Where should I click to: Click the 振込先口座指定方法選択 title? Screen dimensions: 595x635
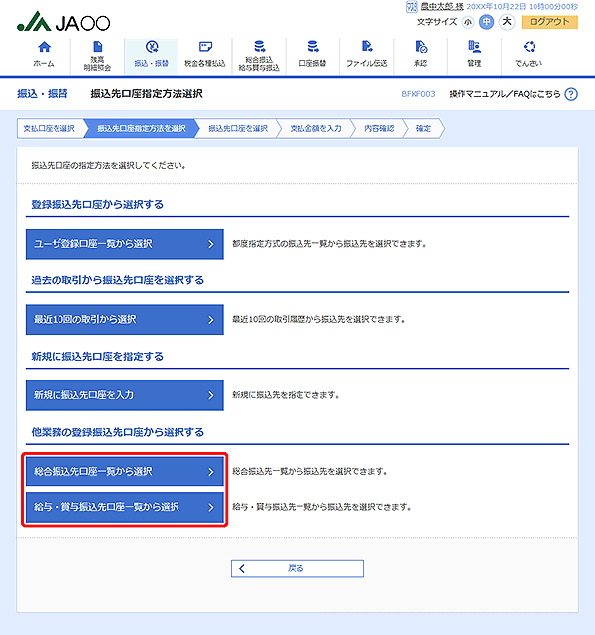[x=147, y=94]
